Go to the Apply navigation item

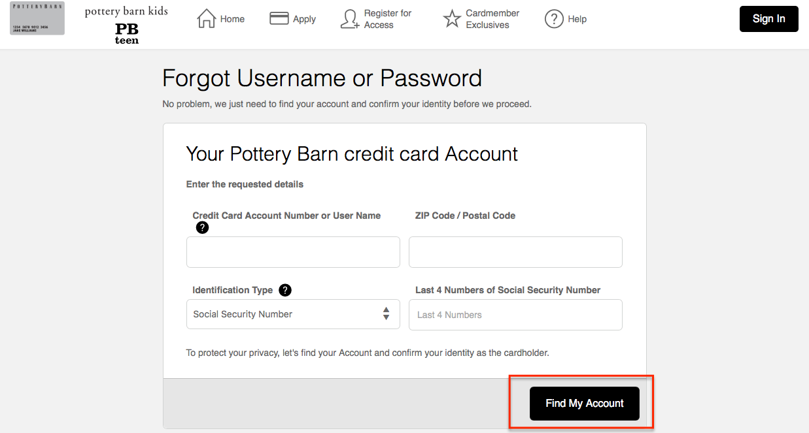coord(304,19)
